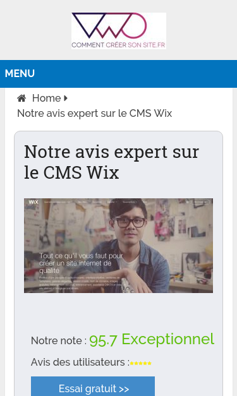
Task: Click the first yellow star
Action: [x=131, y=363]
